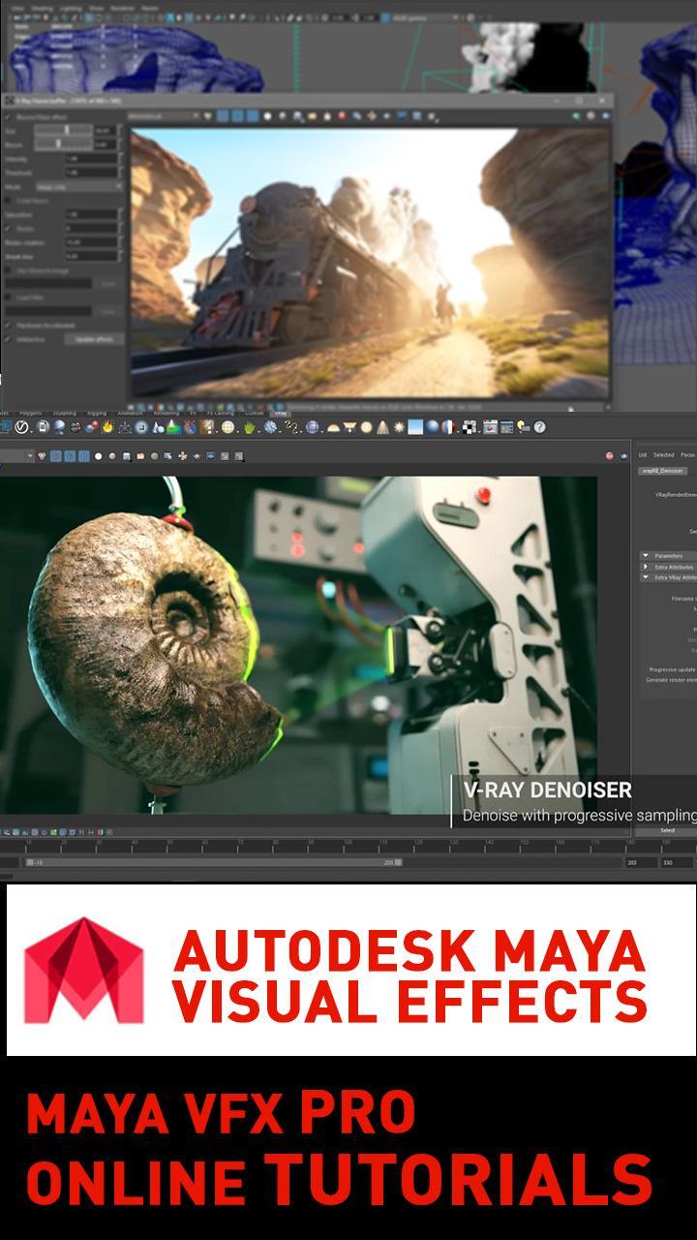Open the Rendering shelf tab
Viewport: 697px width, 1240px height.
point(166,413)
